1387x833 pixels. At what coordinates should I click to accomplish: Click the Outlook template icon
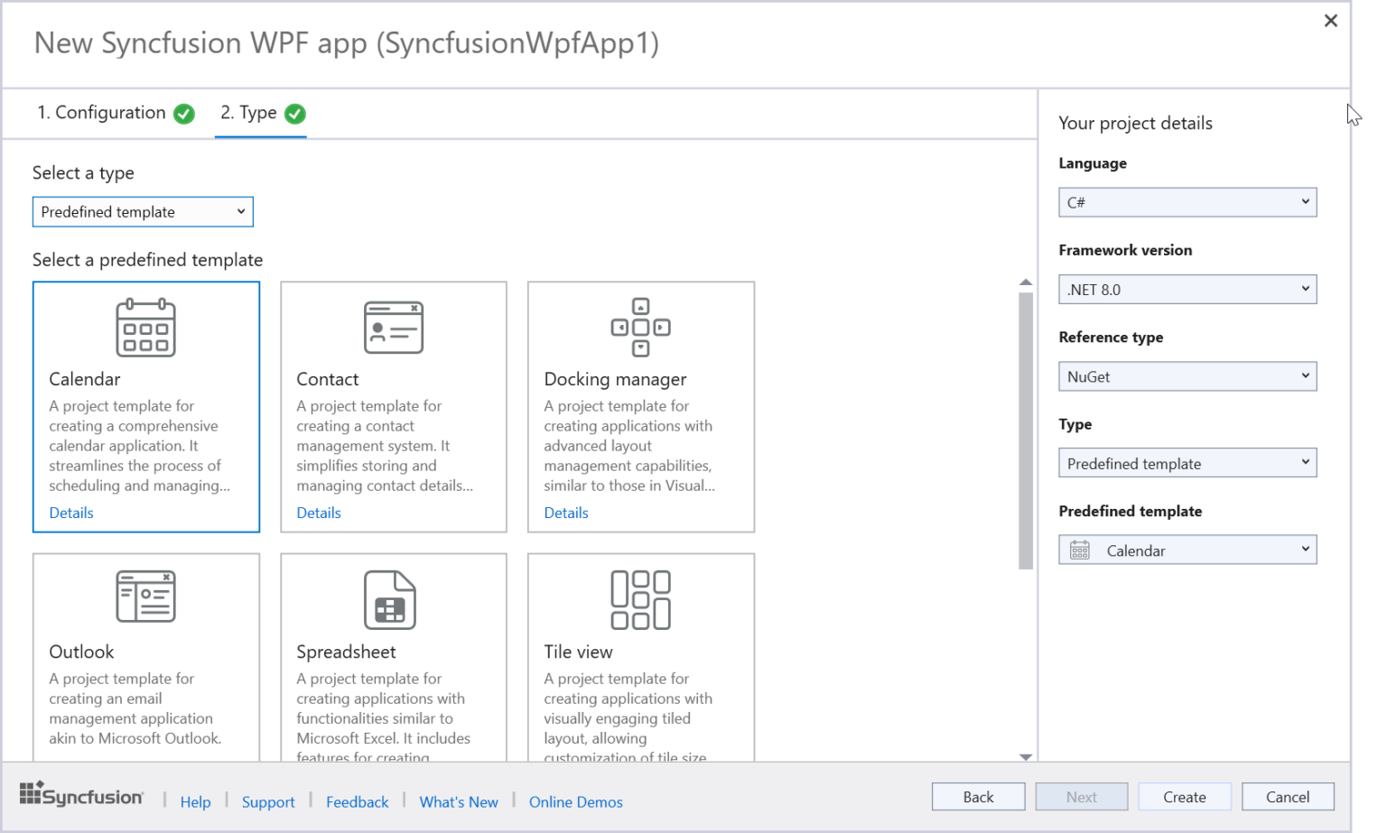[x=145, y=596]
